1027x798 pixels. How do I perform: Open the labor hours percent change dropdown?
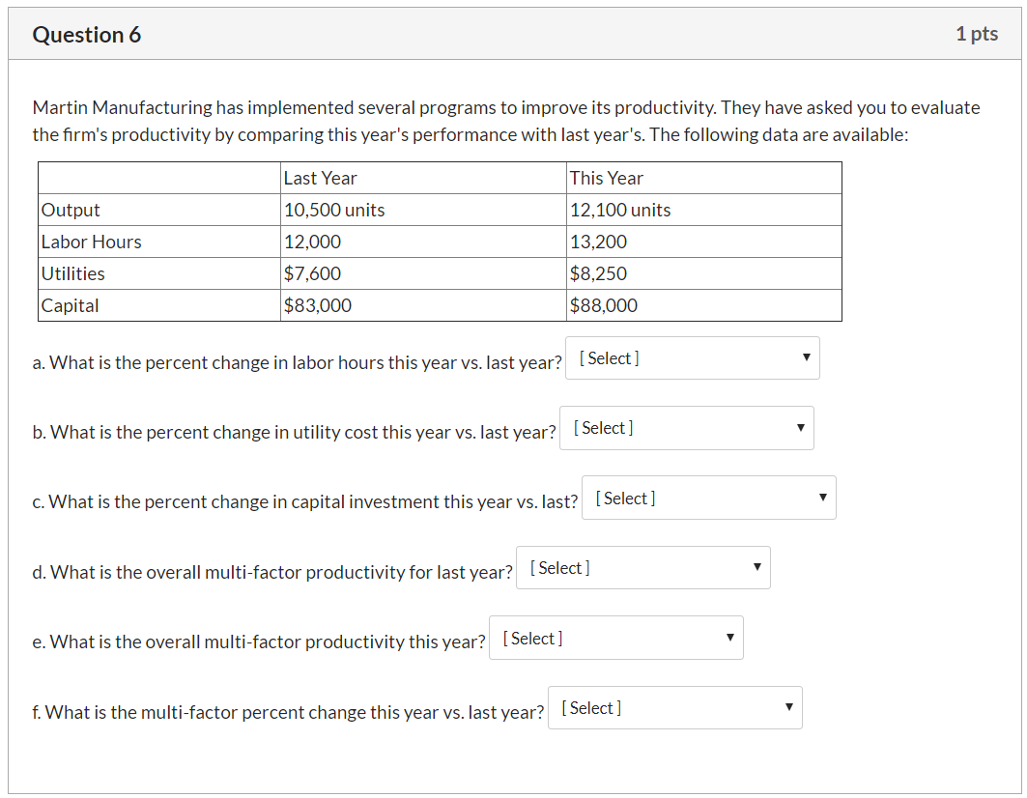tap(693, 358)
